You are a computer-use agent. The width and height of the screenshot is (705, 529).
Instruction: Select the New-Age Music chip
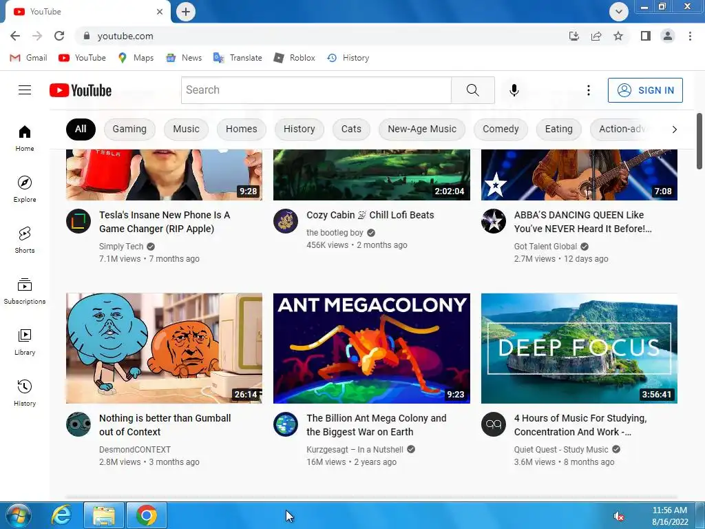(x=422, y=129)
